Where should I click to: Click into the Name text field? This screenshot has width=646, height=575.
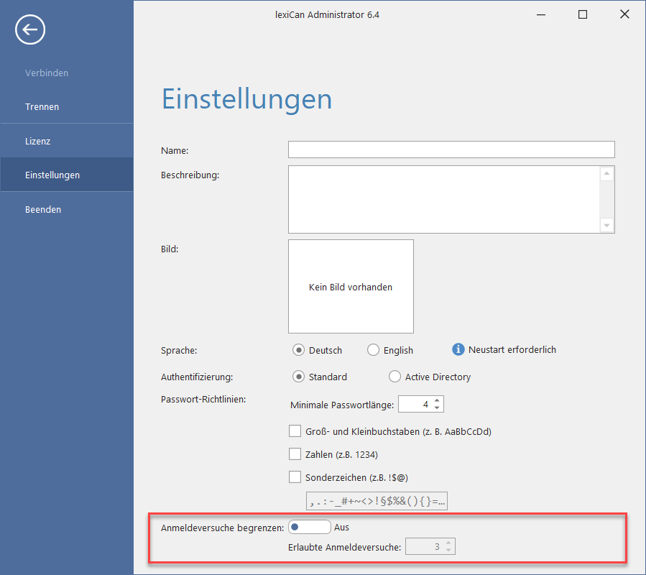coord(451,149)
